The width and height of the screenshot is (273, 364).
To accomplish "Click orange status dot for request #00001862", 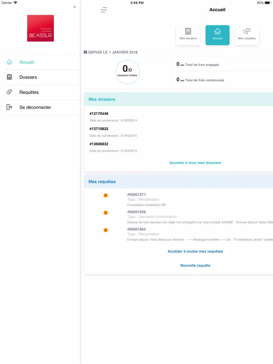I will tap(106, 230).
